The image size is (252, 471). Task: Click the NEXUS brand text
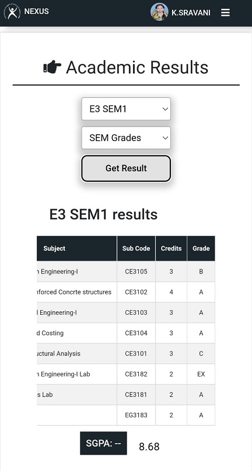(36, 12)
